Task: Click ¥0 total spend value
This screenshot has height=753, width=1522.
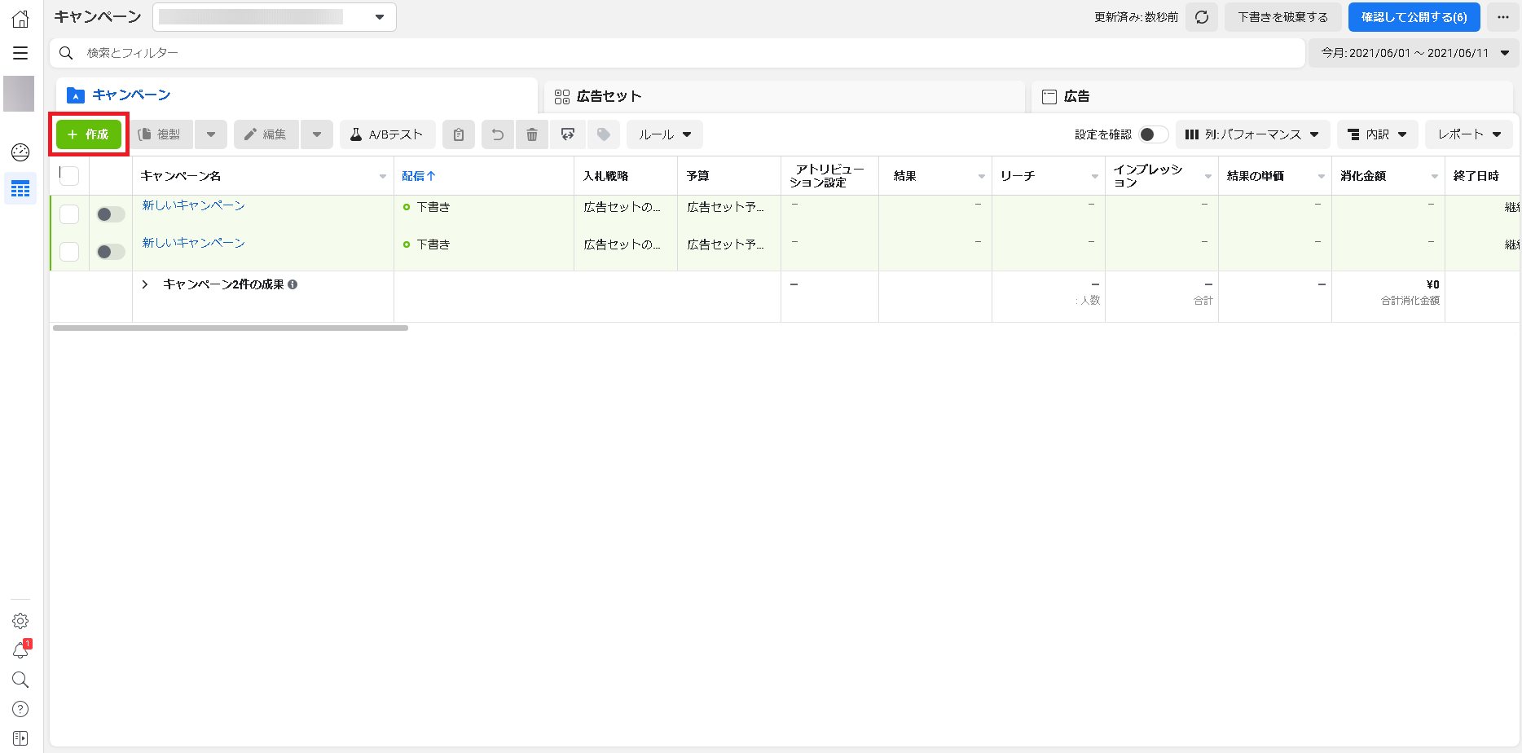Action: (1432, 284)
